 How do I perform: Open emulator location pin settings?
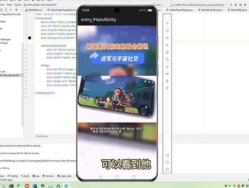[x=167, y=81]
